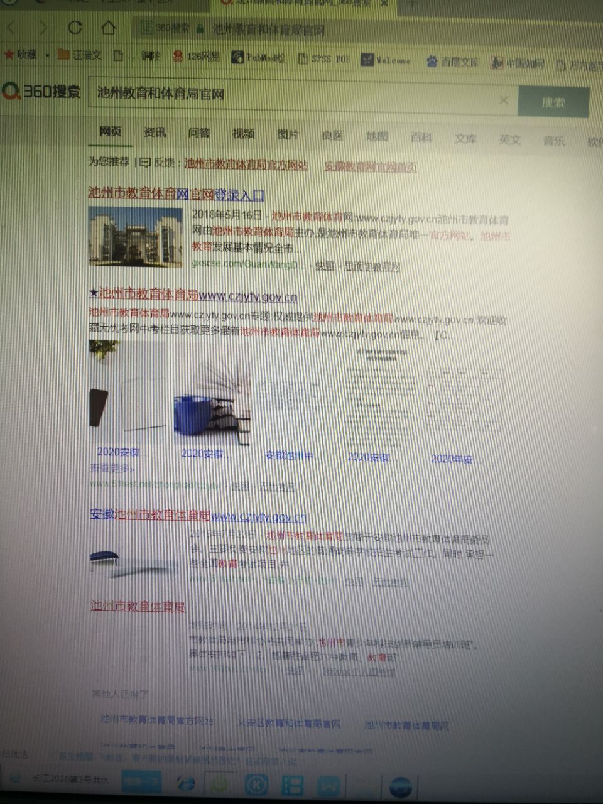Open the 汪洁文 bookmark folder
Screen dimensions: 603x804
point(80,55)
